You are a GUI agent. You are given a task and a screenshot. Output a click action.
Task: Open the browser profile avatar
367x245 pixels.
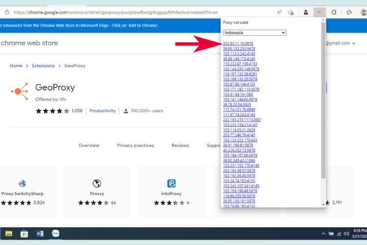364,12
